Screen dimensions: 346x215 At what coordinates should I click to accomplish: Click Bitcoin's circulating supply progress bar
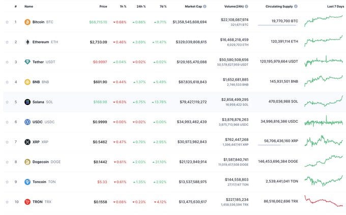[278, 25]
